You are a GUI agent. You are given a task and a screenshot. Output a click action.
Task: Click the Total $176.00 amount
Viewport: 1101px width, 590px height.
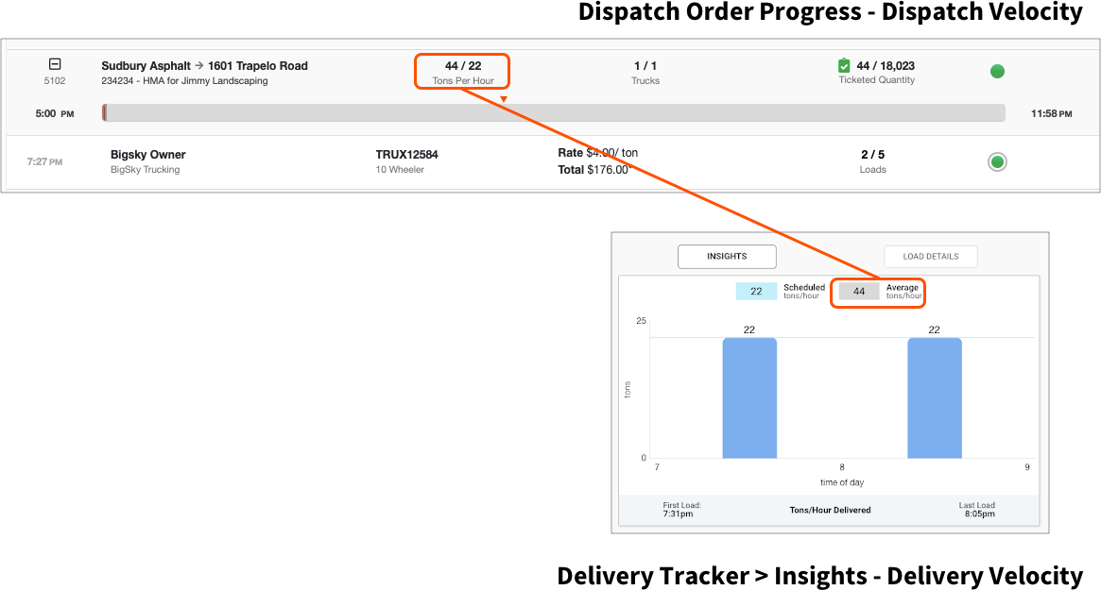coord(594,170)
